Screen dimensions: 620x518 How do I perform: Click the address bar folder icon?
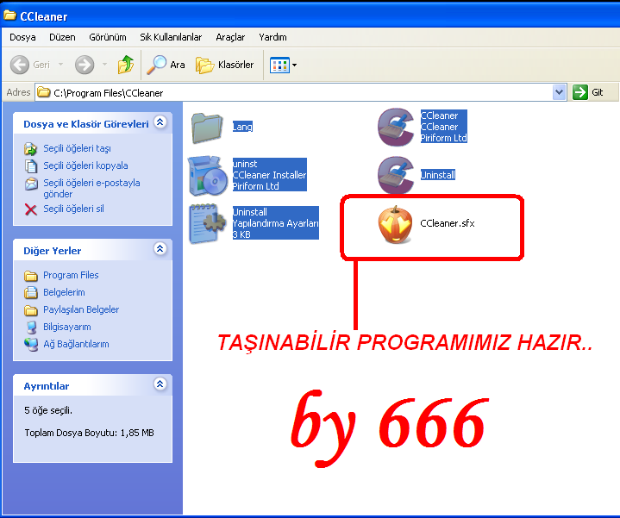pos(44,92)
